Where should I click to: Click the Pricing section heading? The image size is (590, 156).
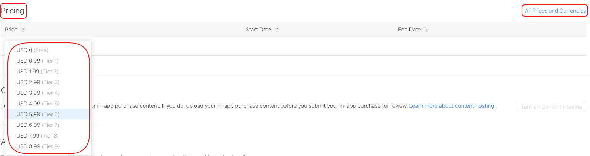pyautogui.click(x=13, y=11)
